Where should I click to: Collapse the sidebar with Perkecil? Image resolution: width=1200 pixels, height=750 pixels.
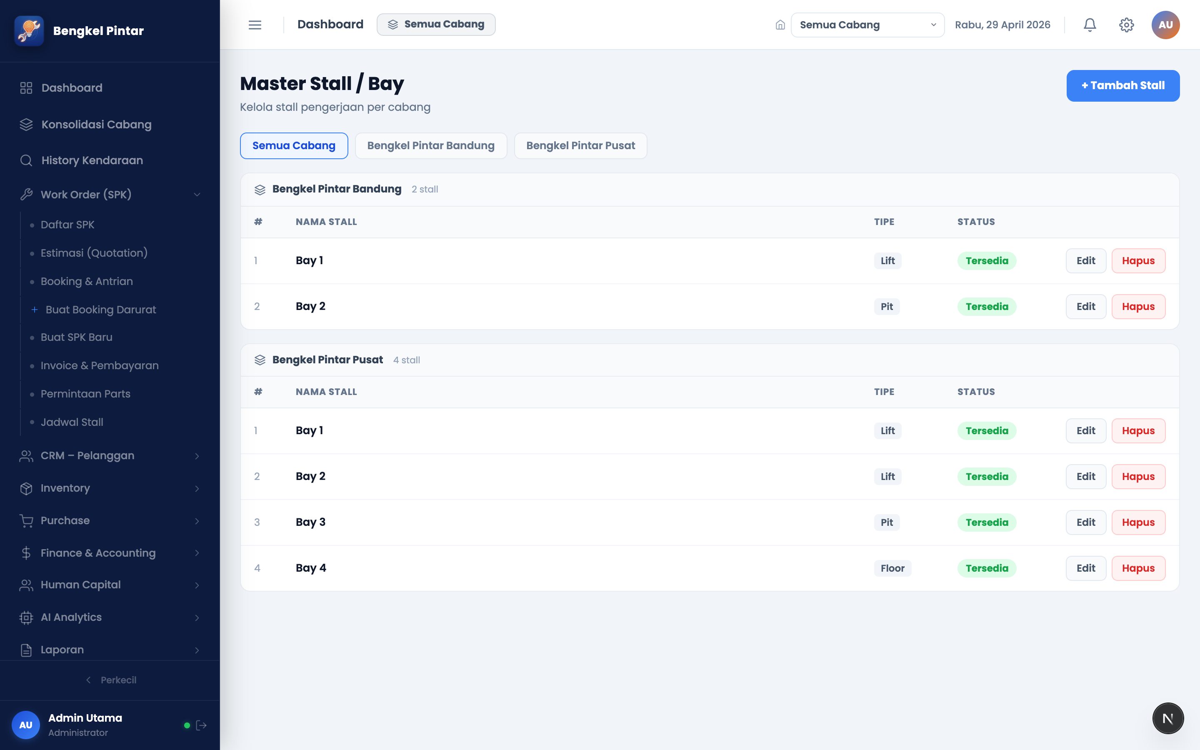[111, 680]
